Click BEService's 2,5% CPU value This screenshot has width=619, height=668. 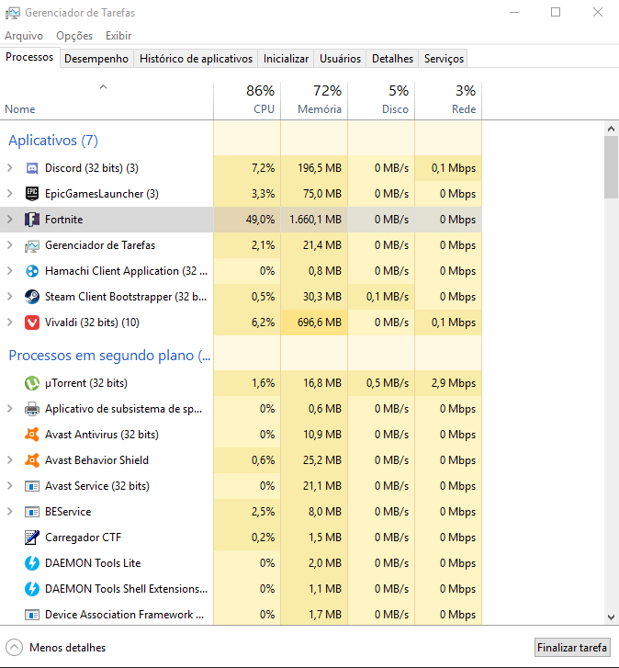pyautogui.click(x=263, y=512)
